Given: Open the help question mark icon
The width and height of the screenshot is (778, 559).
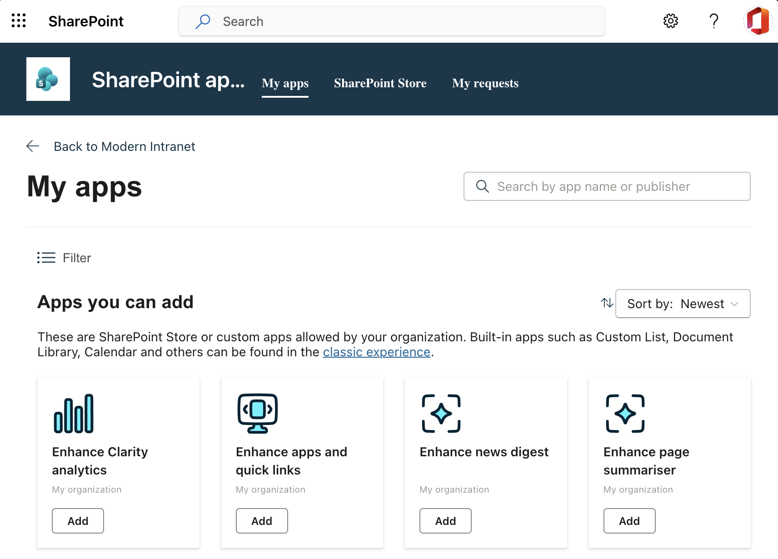Looking at the screenshot, I should pos(713,21).
